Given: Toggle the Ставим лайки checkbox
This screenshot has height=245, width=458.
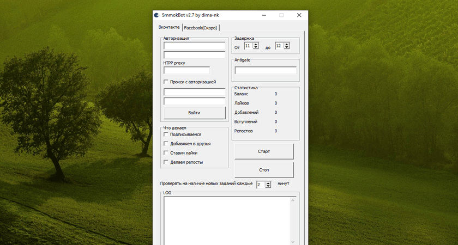Looking at the screenshot, I should 166,153.
